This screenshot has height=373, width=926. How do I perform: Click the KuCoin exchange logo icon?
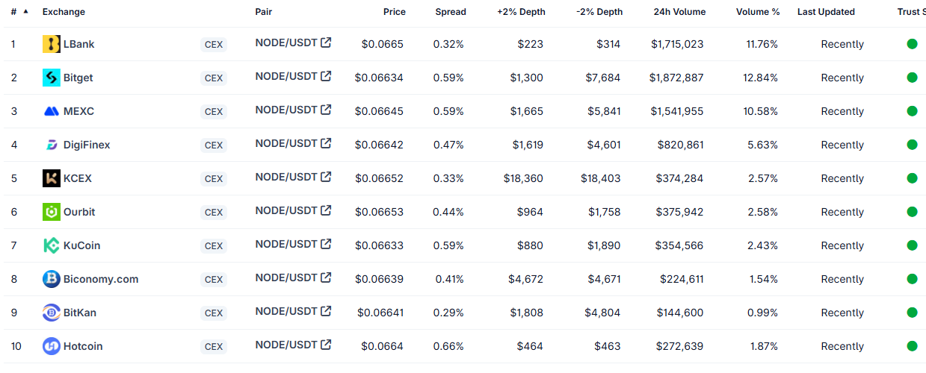52,245
